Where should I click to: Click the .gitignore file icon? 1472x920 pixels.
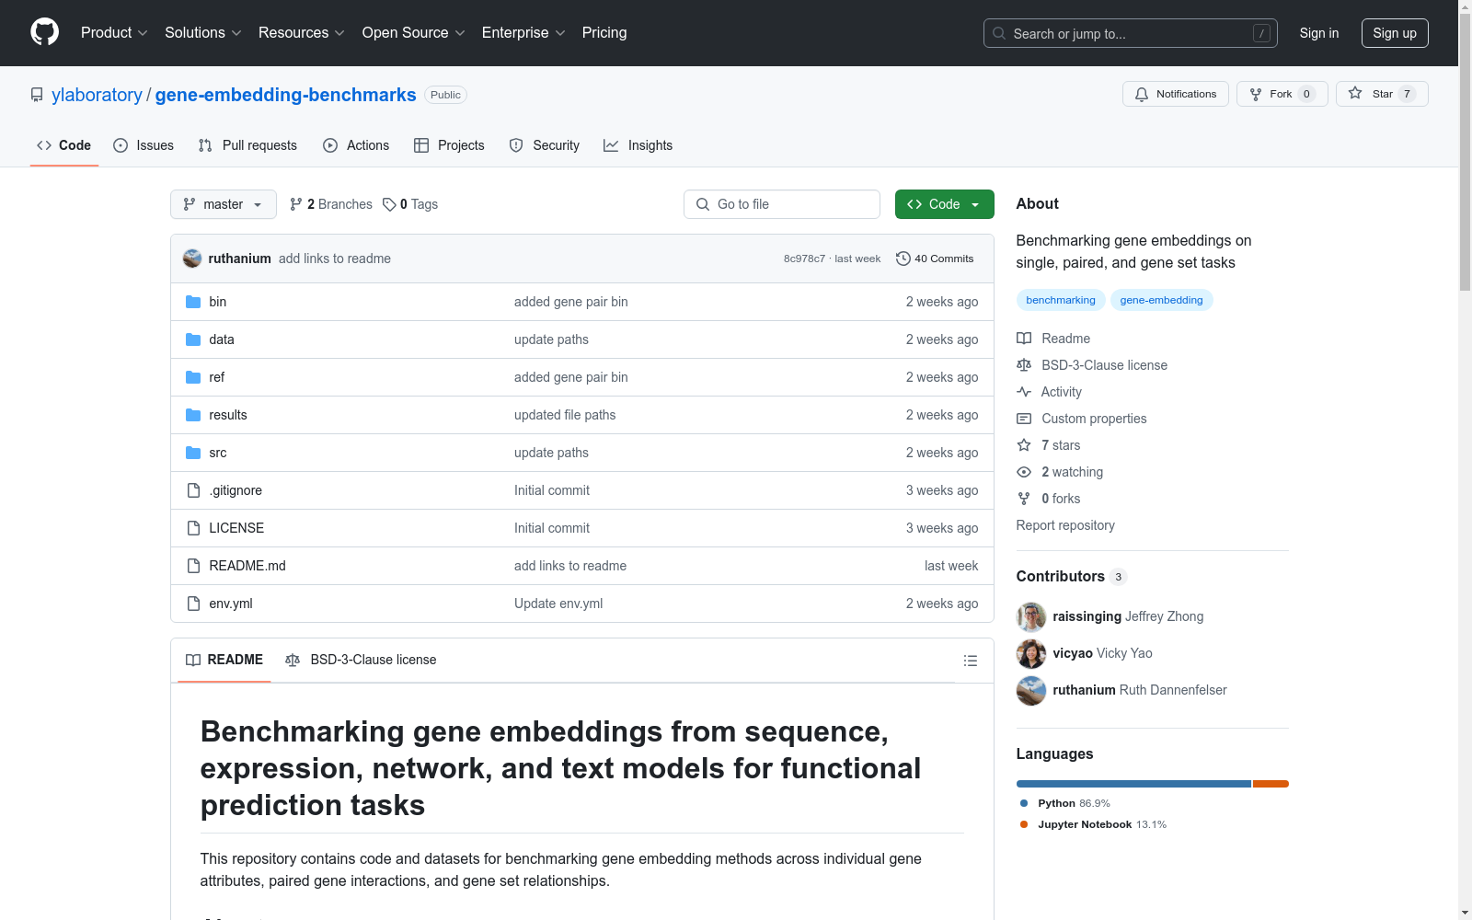click(x=193, y=490)
